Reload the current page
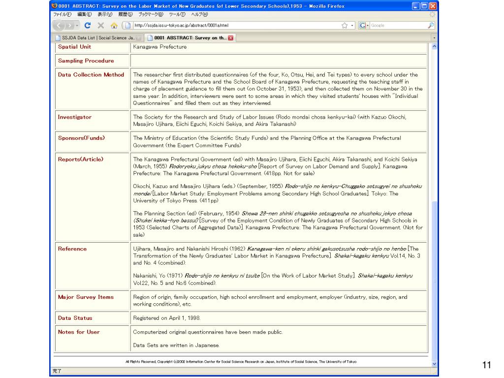504x378 pixels. (x=88, y=26)
